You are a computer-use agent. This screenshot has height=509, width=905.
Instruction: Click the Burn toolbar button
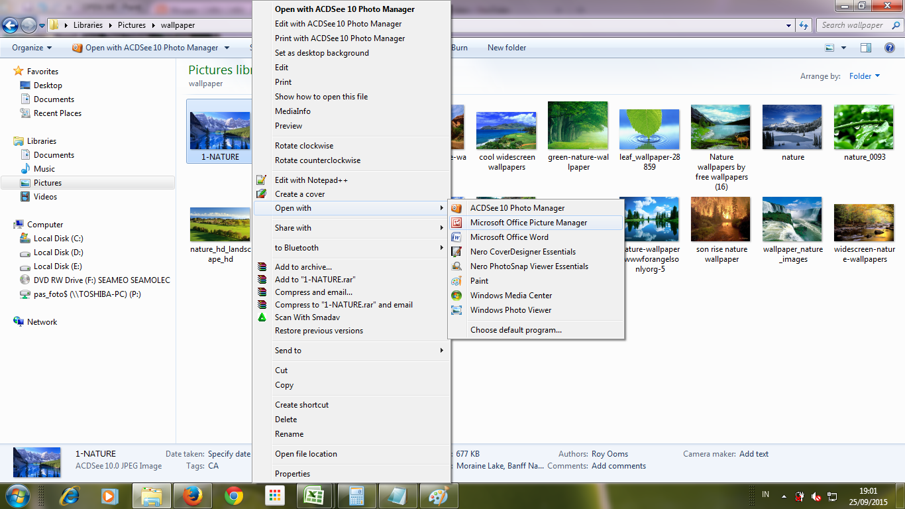pos(459,48)
